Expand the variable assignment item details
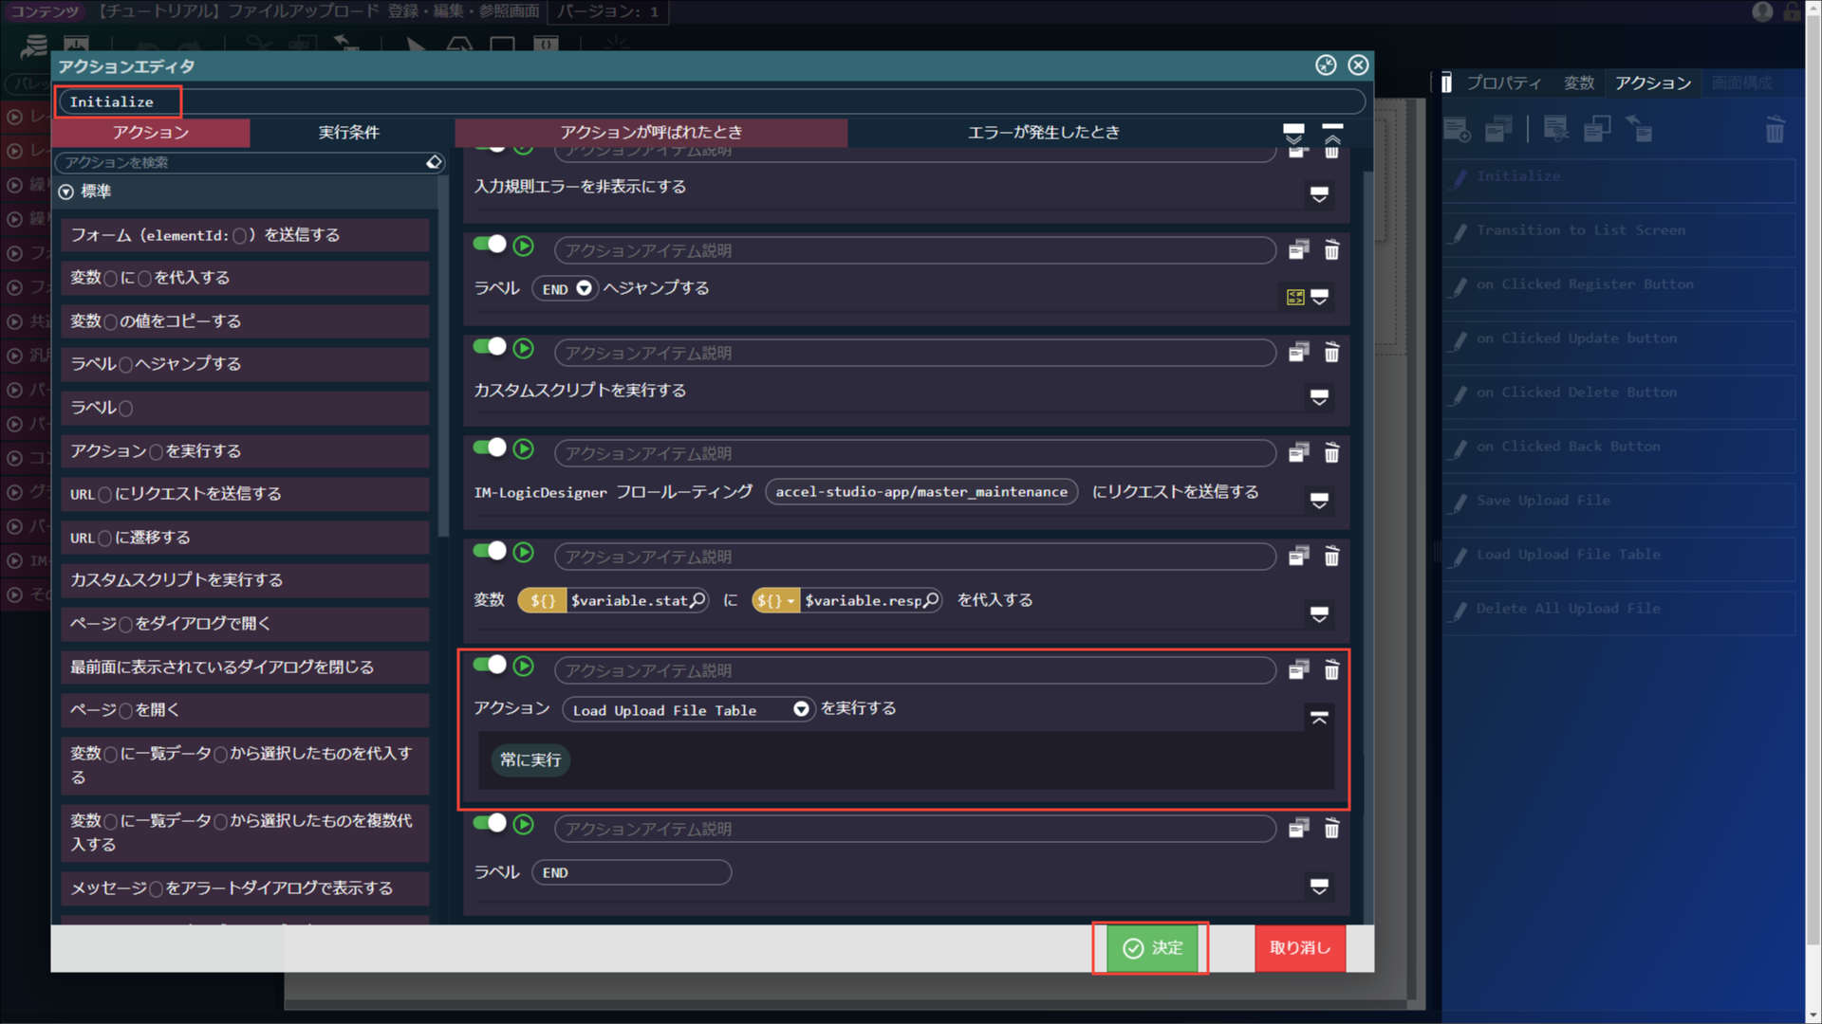1822x1024 pixels. [x=1319, y=614]
